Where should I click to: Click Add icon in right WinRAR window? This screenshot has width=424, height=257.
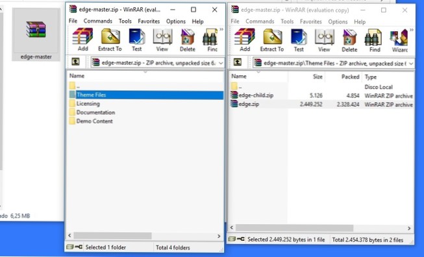point(245,40)
